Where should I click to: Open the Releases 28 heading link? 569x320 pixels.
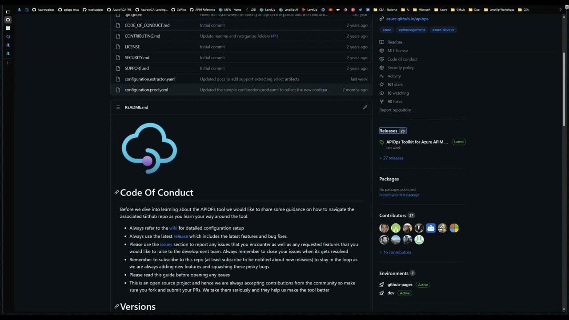(x=393, y=131)
